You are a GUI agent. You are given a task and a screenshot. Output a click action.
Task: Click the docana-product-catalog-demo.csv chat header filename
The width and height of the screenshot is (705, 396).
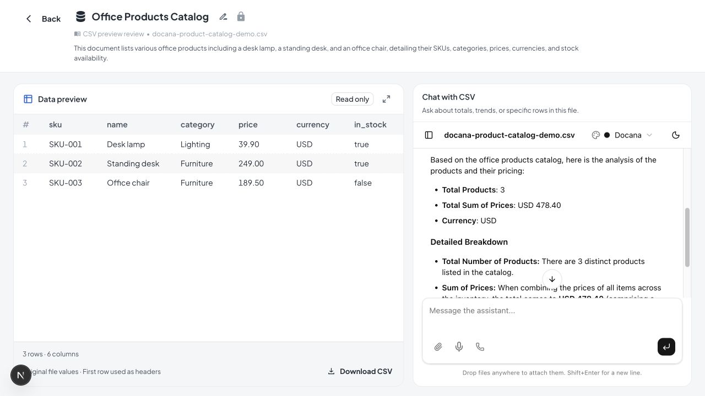pos(509,135)
